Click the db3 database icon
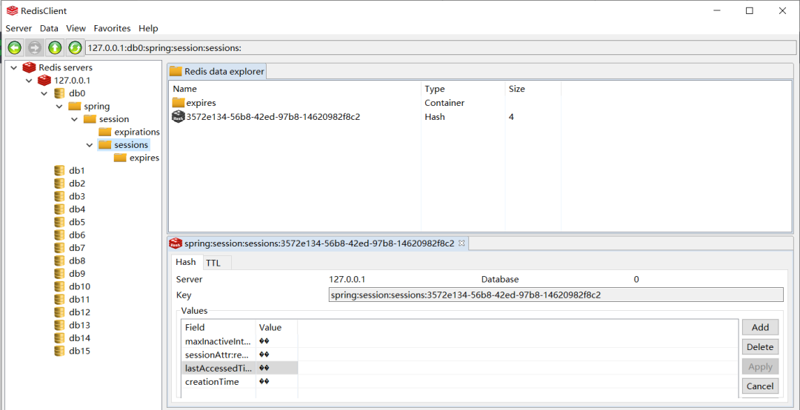This screenshot has width=800, height=410. [x=60, y=196]
